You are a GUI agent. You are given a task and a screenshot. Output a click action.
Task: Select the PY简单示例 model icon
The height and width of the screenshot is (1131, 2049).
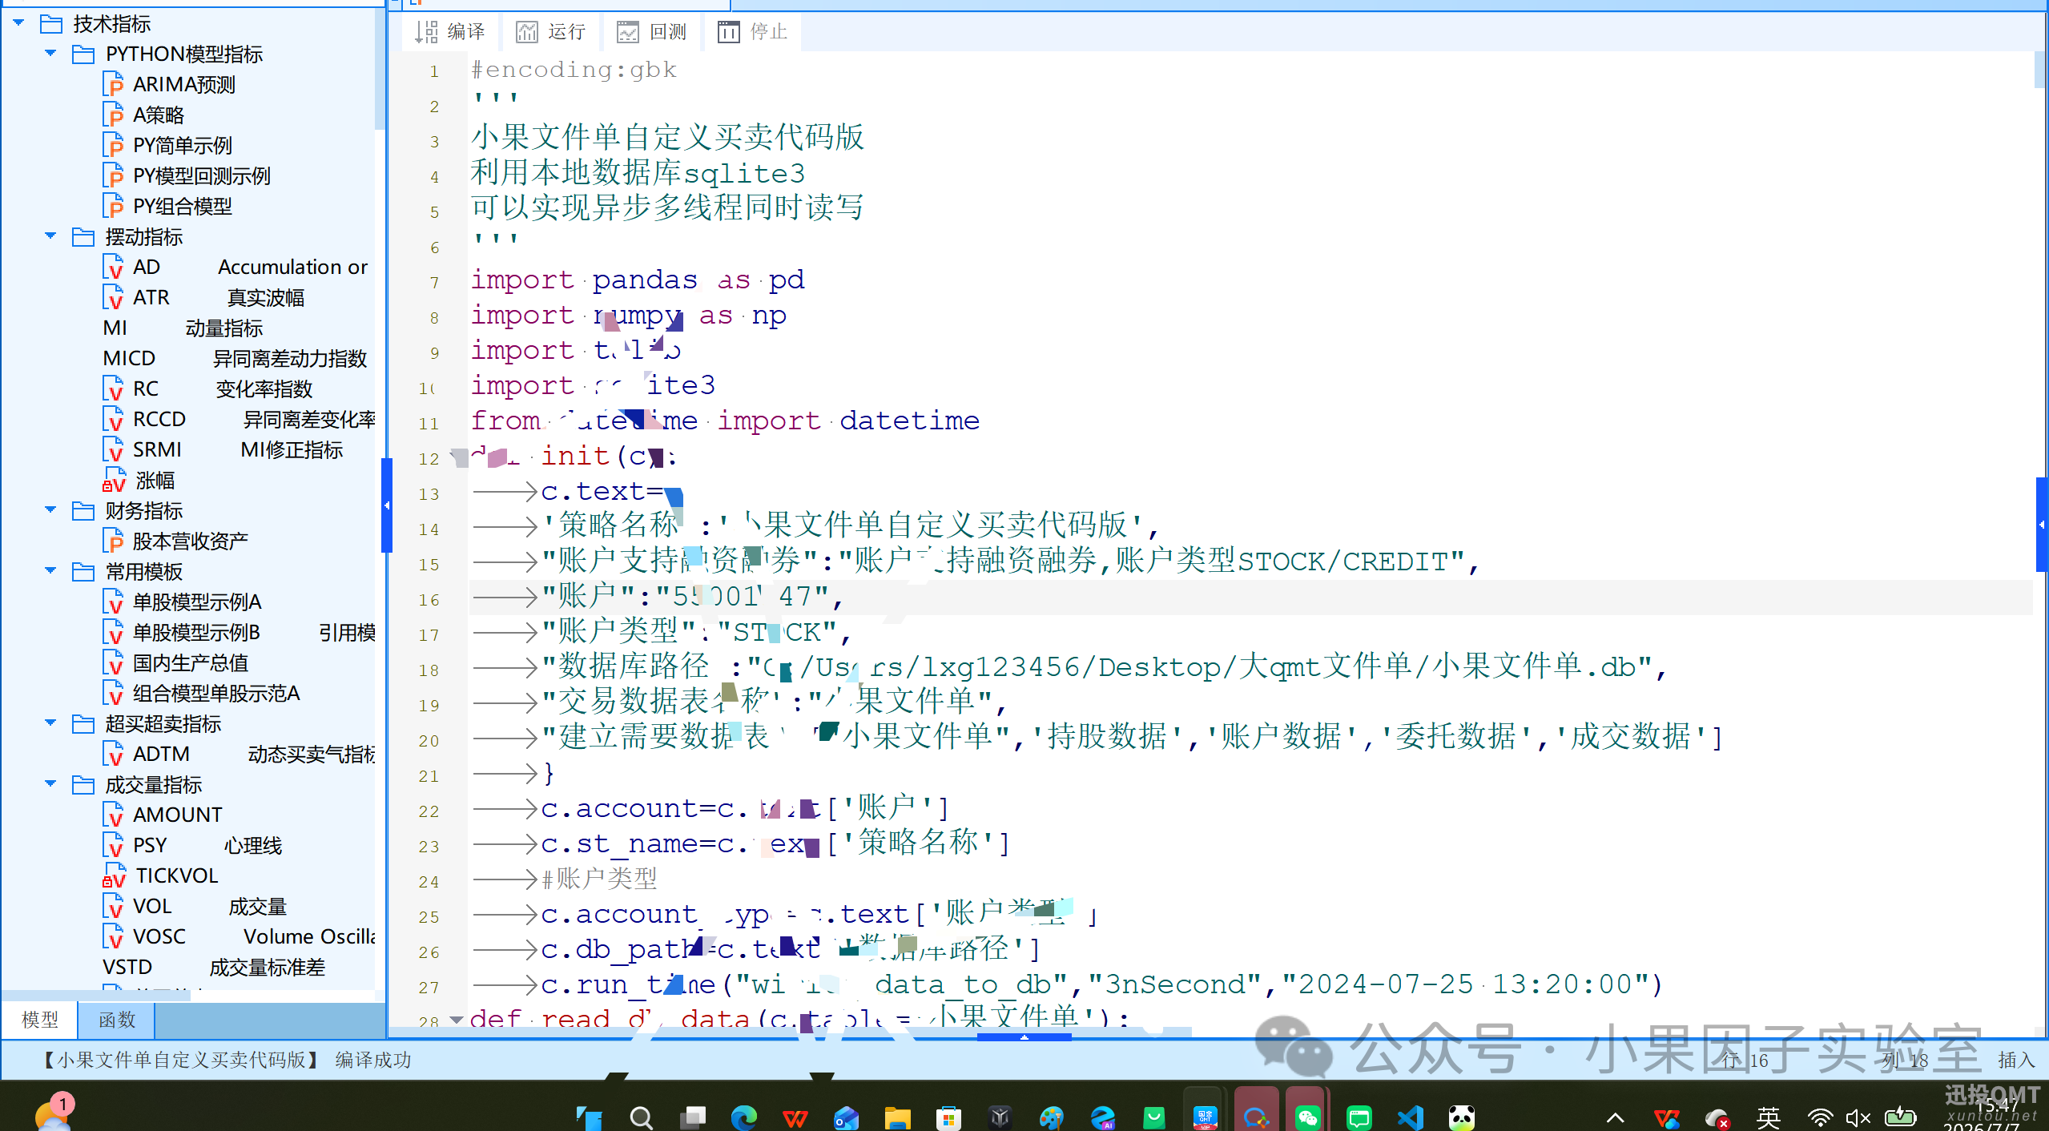pos(114,145)
